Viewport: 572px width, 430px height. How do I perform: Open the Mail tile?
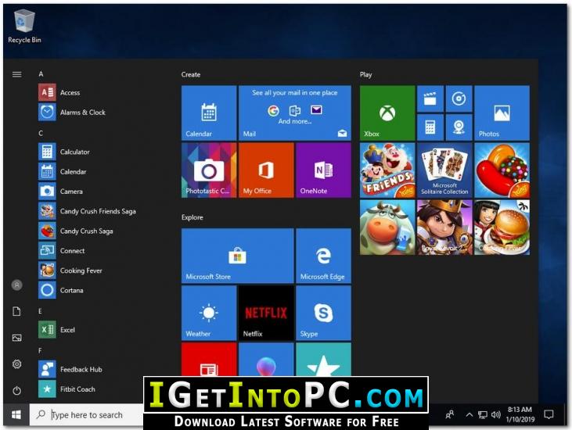tap(295, 113)
